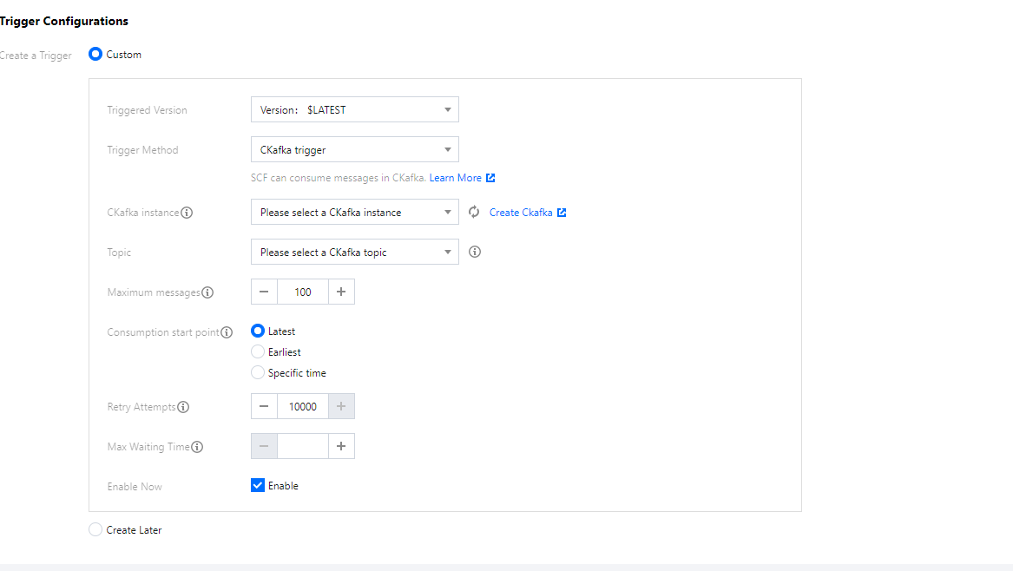
Task: Open the CKafka instance selection dropdown
Action: tap(354, 213)
